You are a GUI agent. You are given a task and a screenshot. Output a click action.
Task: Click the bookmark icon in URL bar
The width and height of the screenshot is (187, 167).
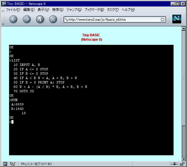click(x=66, y=20)
